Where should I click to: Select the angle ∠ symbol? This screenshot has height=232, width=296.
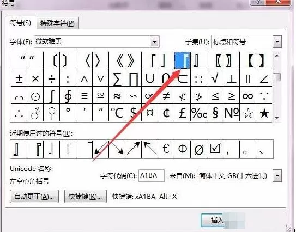click(264, 78)
